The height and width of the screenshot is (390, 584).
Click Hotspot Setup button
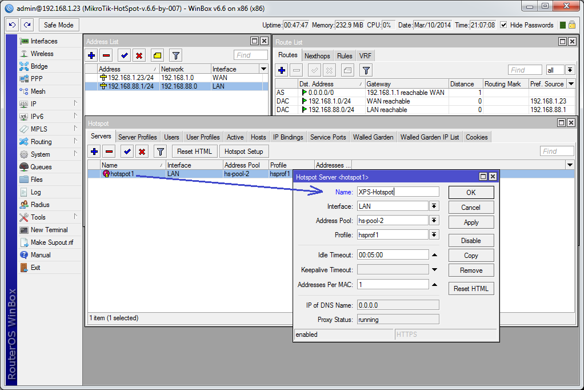tap(243, 152)
